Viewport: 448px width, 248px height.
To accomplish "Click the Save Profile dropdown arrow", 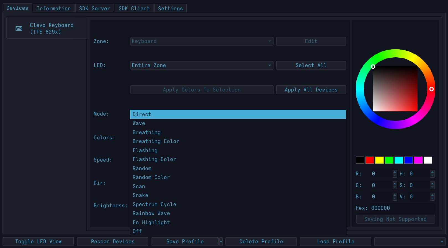I will (x=221, y=242).
